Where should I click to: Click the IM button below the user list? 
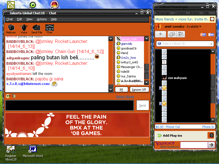[x=121, y=90]
